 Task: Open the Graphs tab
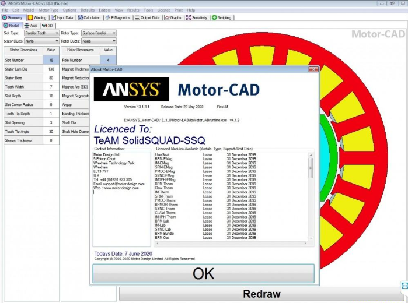point(173,17)
